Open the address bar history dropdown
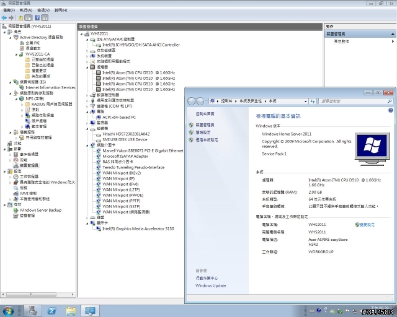This screenshot has height=317, width=397. [x=306, y=101]
